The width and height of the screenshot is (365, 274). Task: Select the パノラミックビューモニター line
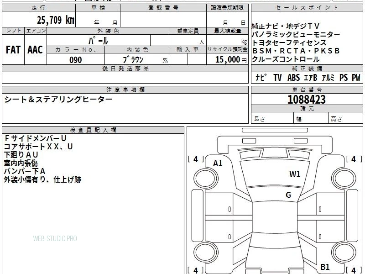pos(296,35)
